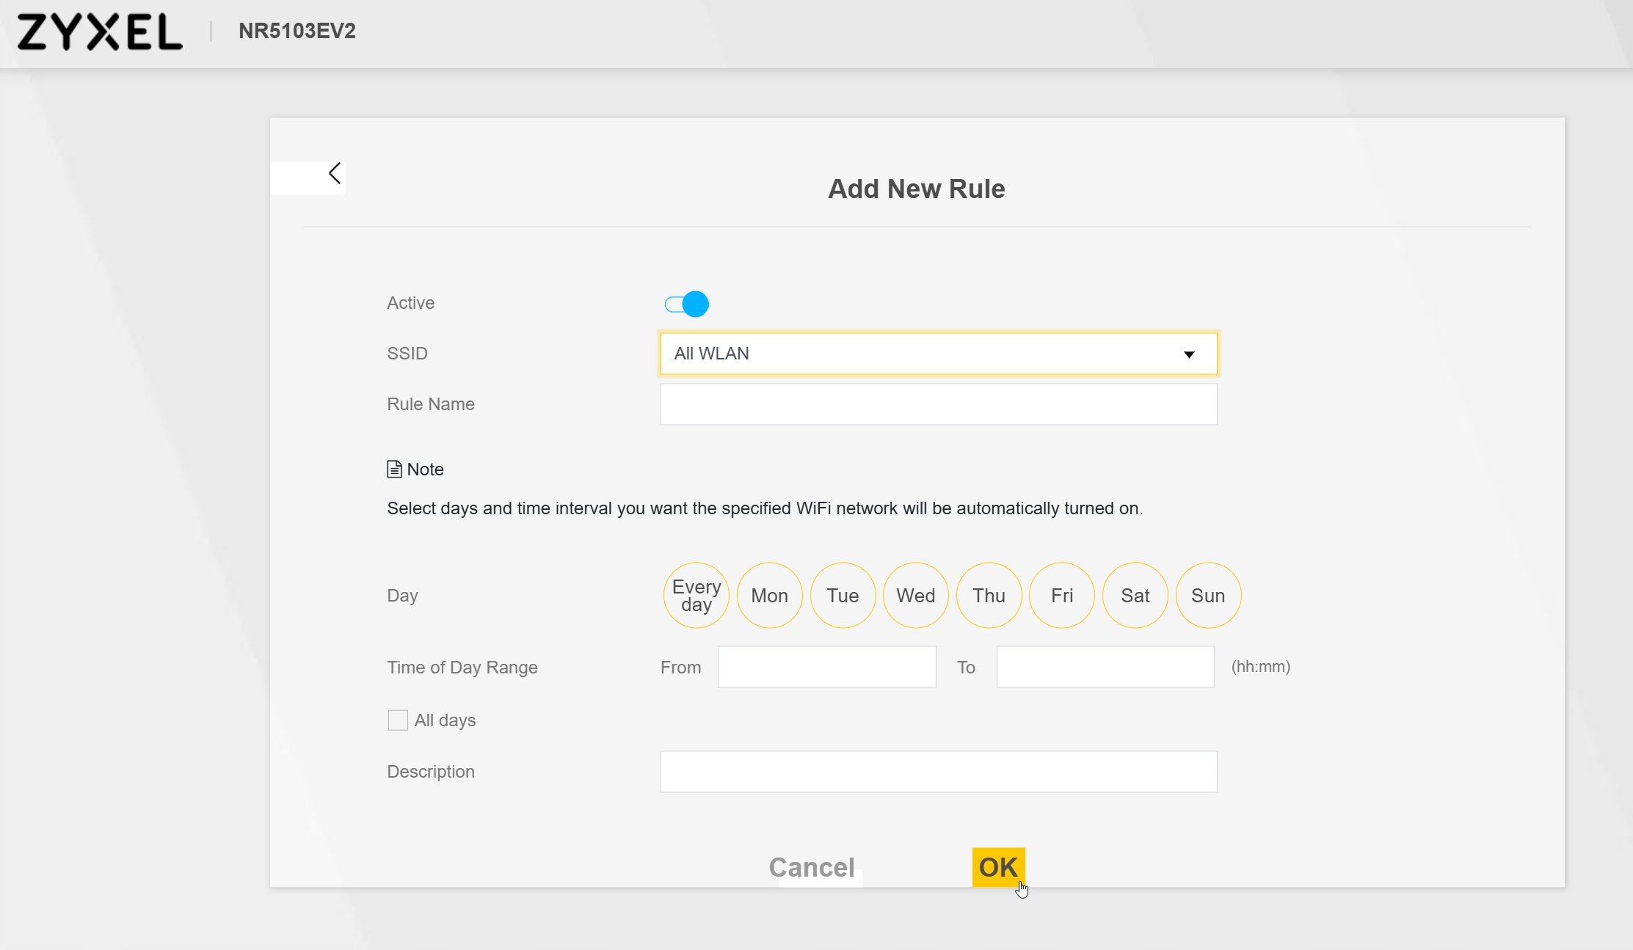Focus the Rule Name input field
Screen dimensions: 1633x950
tap(938, 404)
